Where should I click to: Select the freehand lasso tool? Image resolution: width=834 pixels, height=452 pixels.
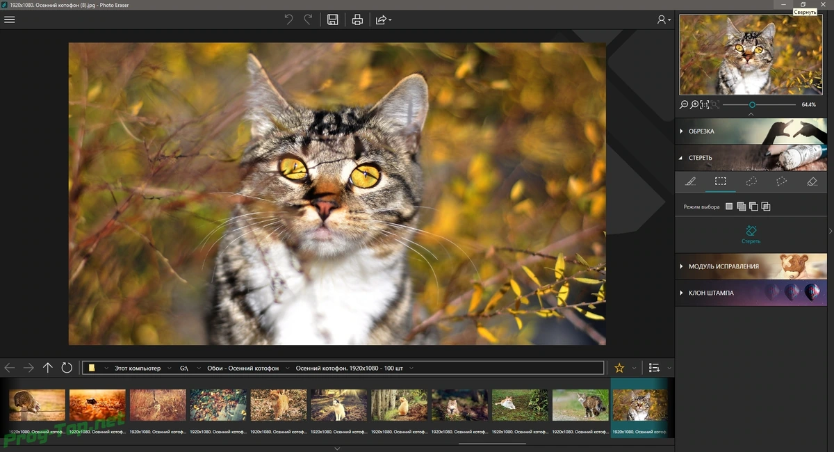pyautogui.click(x=751, y=181)
